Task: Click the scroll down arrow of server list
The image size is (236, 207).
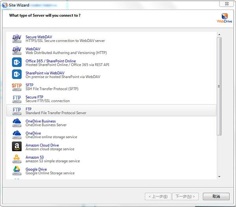Action: (219, 176)
